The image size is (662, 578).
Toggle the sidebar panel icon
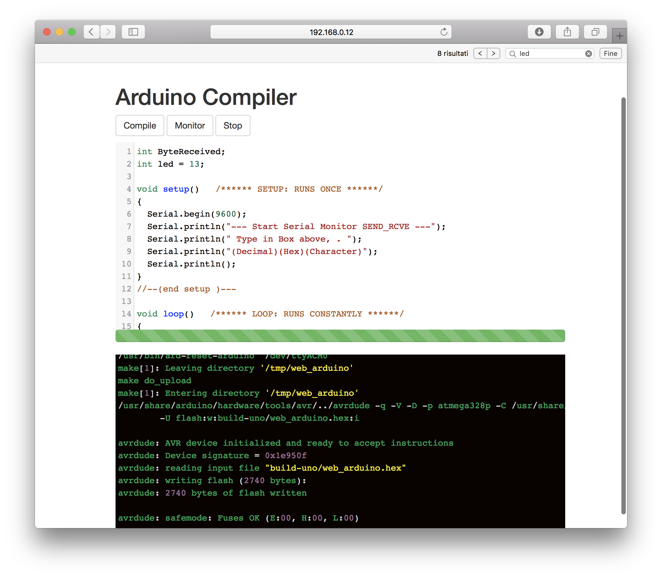[133, 32]
